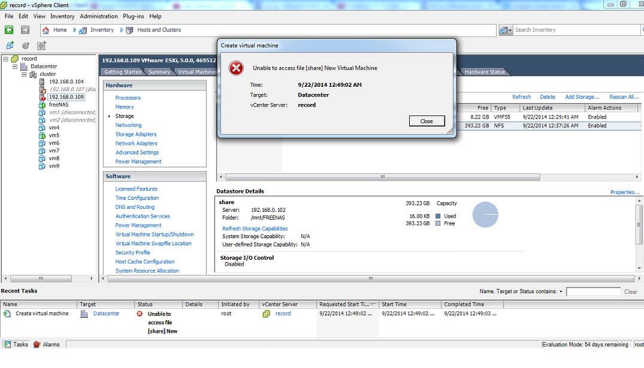Switch to the Getting Started tab

[123, 72]
